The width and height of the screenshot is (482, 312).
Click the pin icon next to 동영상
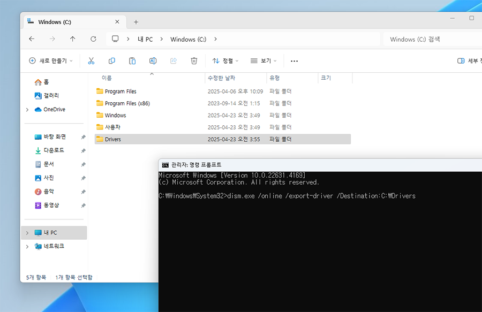(x=83, y=206)
